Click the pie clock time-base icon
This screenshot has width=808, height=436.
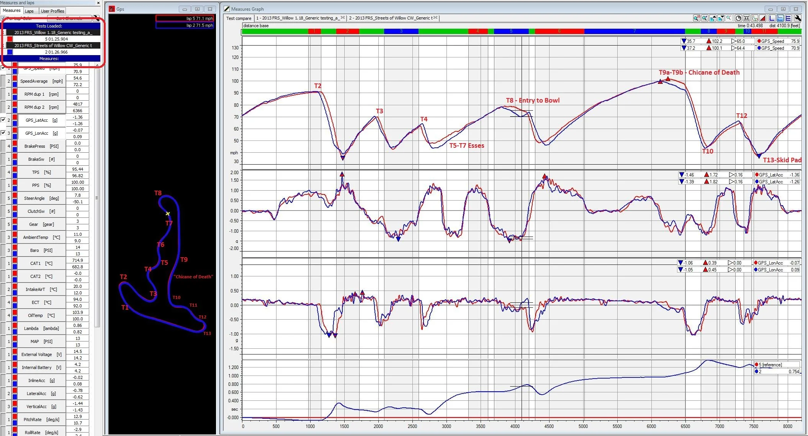(739, 18)
